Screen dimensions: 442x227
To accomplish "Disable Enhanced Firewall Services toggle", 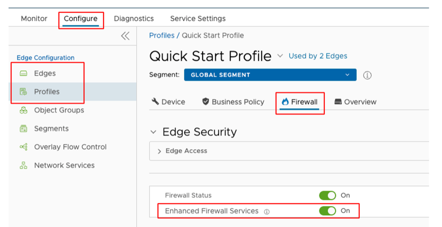I will [327, 211].
